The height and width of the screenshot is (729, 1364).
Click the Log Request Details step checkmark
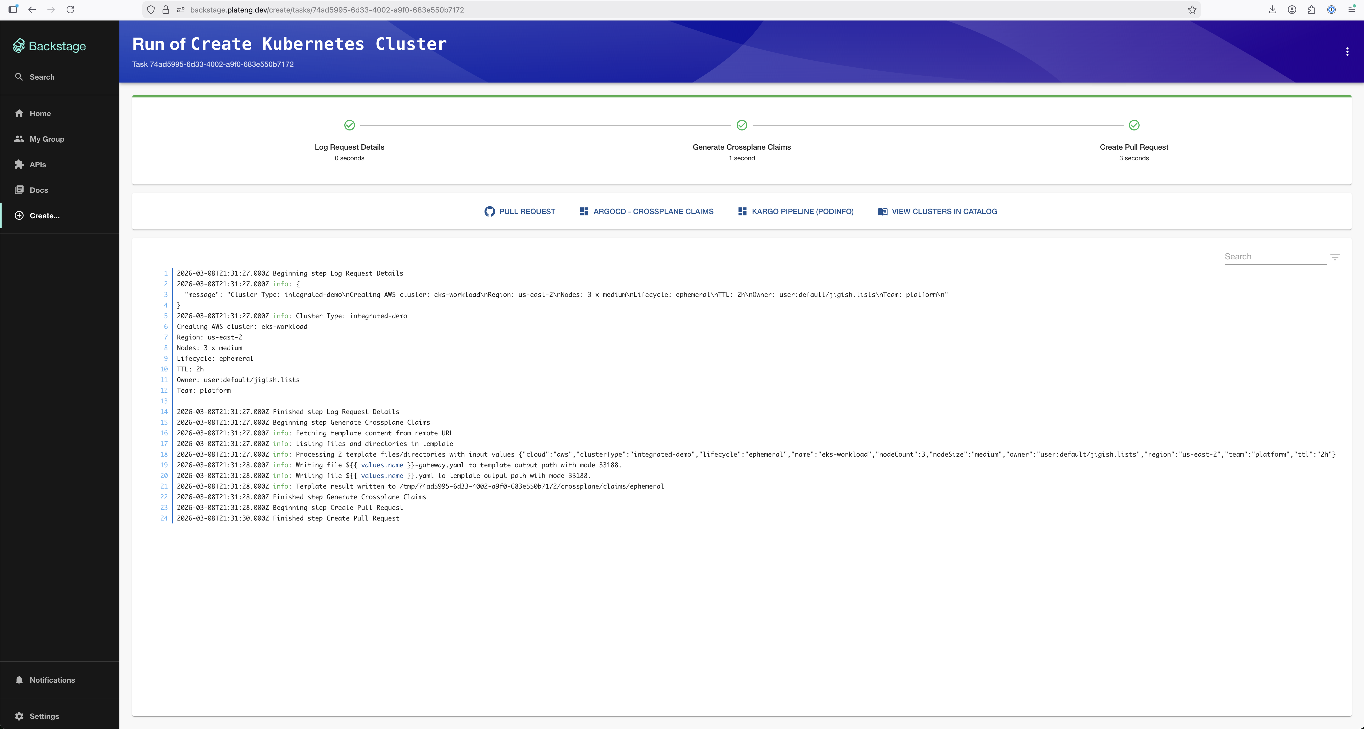pos(349,125)
